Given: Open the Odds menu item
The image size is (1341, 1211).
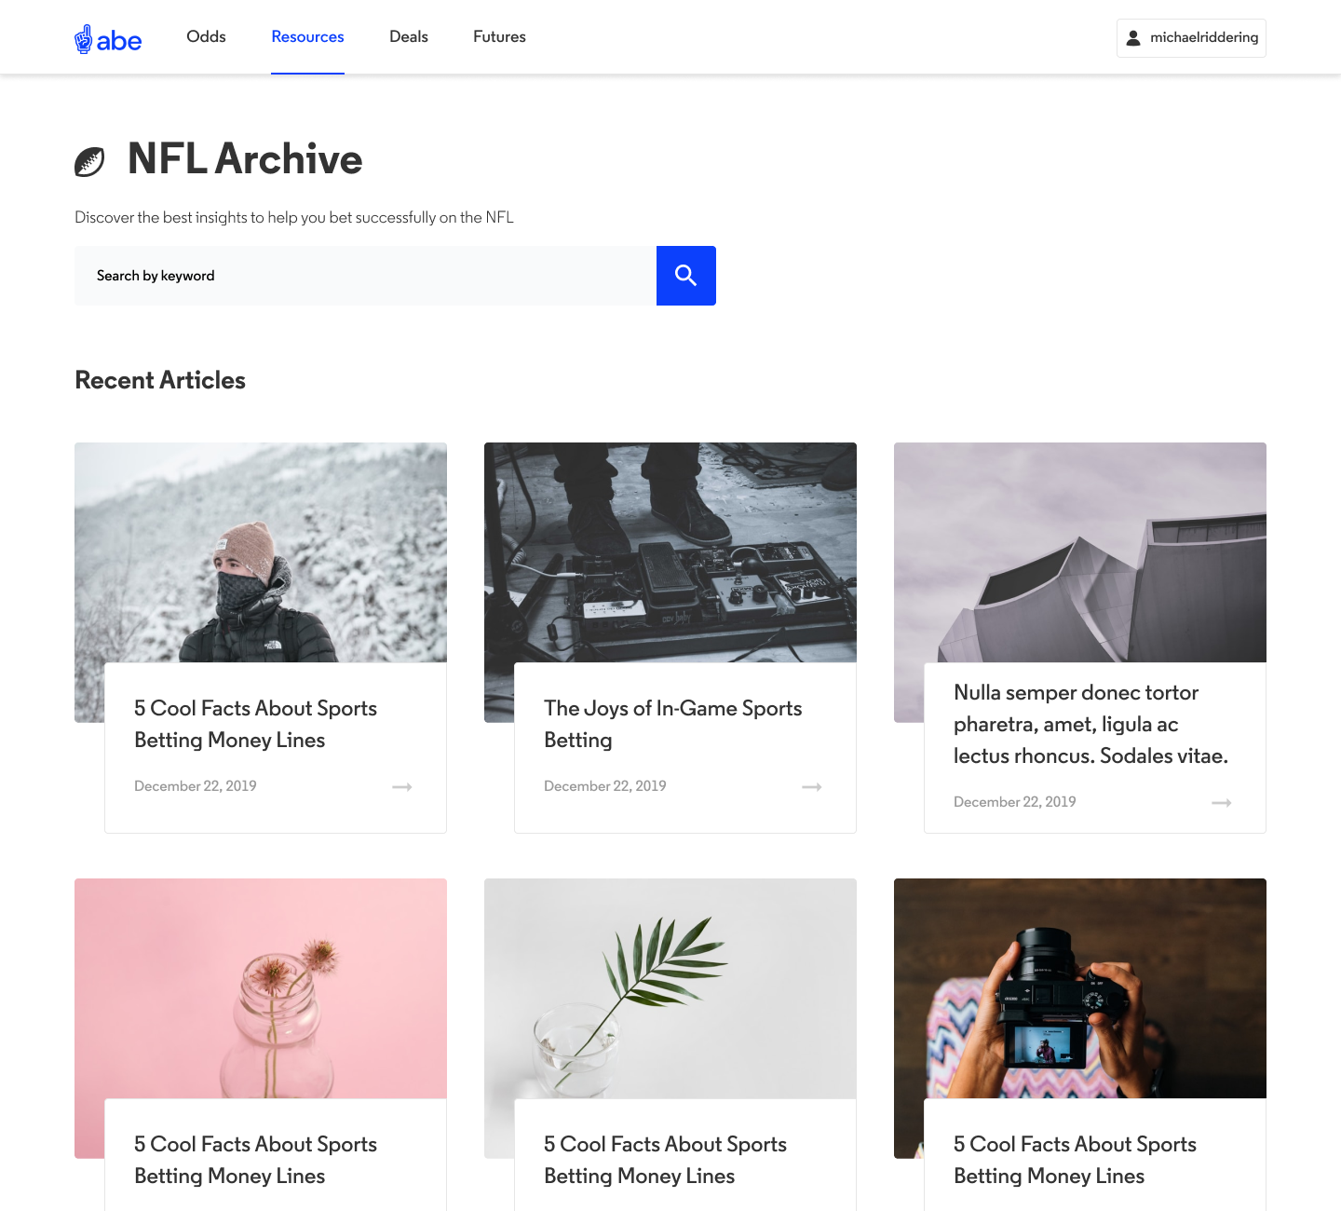Looking at the screenshot, I should 206,37.
